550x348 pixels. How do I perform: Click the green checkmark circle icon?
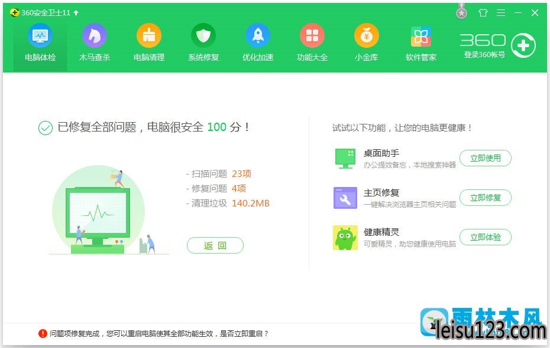pos(46,128)
